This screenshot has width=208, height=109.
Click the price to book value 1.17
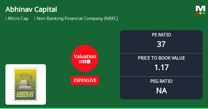pyautogui.click(x=161, y=67)
